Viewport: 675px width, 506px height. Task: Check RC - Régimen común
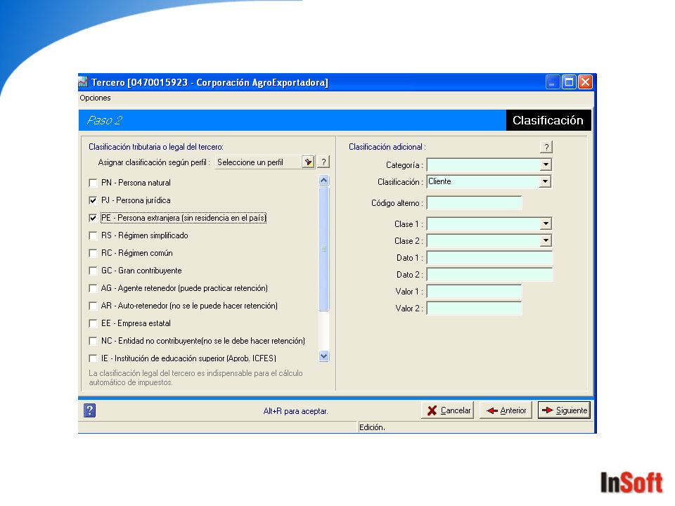93,254
